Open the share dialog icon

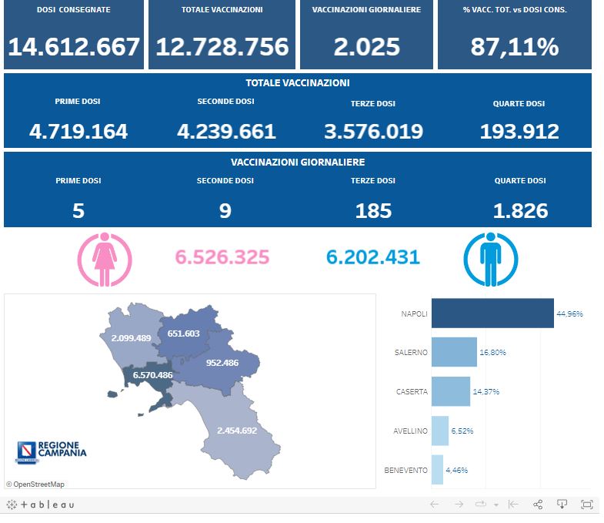point(538,505)
